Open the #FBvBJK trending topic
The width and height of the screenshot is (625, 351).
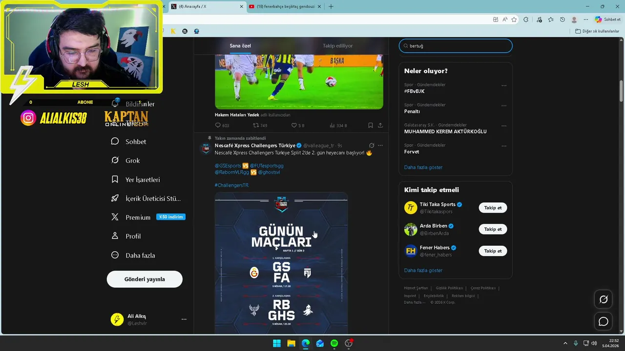click(x=415, y=91)
